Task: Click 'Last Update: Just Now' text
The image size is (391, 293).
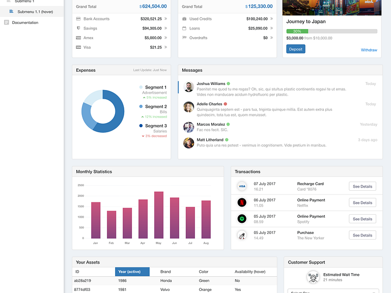Action: [x=150, y=70]
